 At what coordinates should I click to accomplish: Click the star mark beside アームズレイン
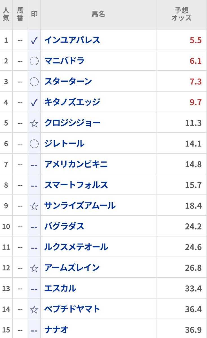(x=34, y=268)
